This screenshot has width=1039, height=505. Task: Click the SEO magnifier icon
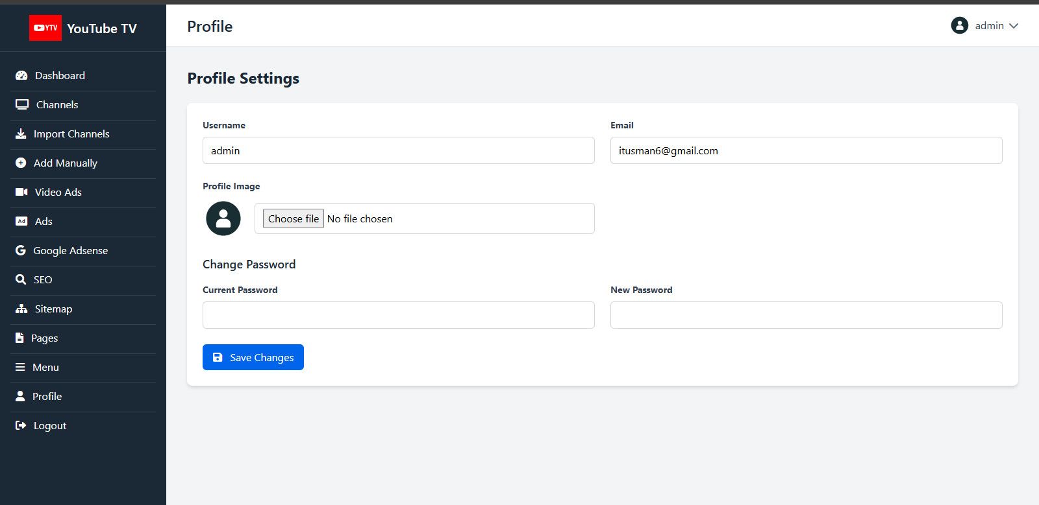click(21, 279)
